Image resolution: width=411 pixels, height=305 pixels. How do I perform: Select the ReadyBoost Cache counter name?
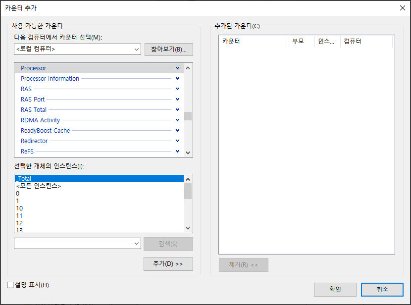[46, 131]
